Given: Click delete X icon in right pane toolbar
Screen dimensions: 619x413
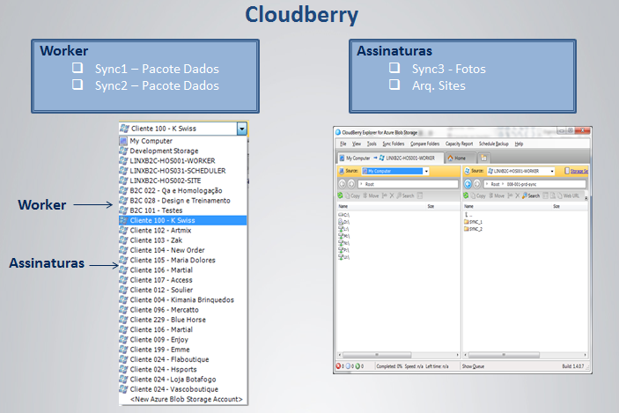Looking at the screenshot, I should pyautogui.click(x=517, y=195).
